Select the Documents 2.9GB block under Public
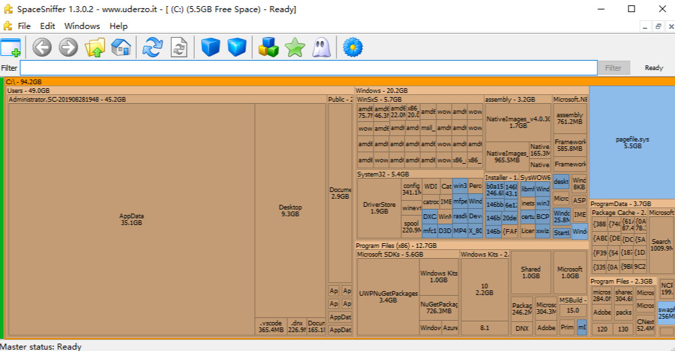Image resolution: width=675 pixels, height=351 pixels. click(x=340, y=193)
